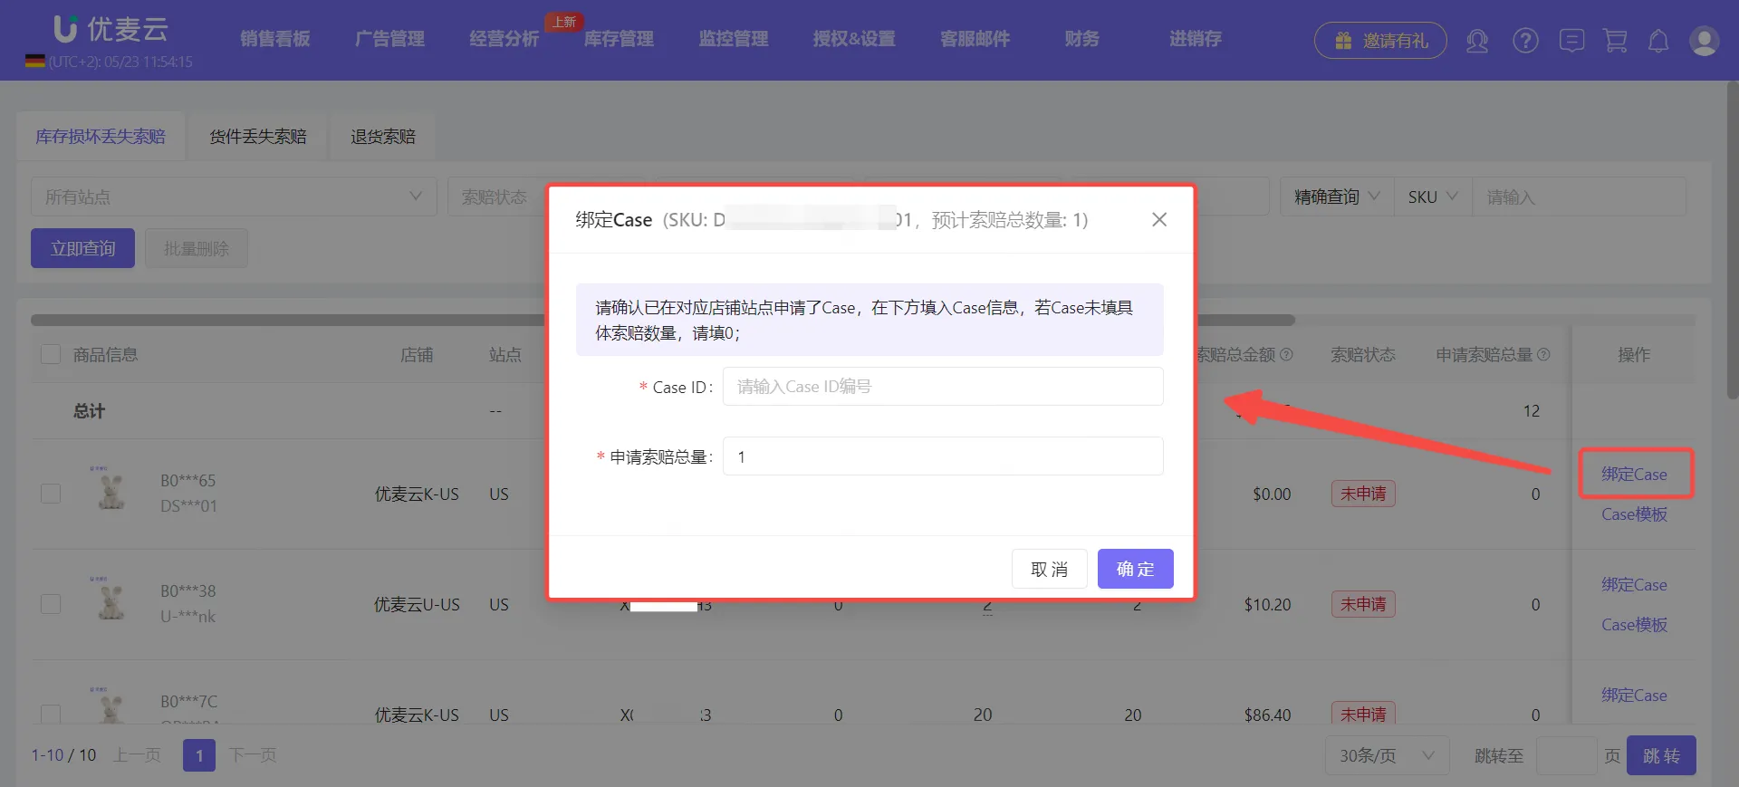
Task: Click help icon beside 申请索赔总量 header
Action: [1544, 354]
